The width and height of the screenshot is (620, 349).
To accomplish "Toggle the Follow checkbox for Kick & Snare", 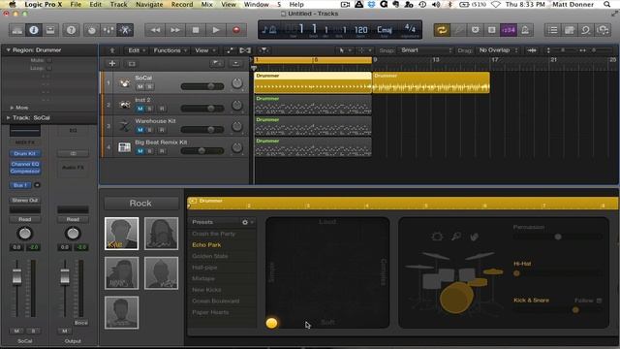I will click(x=599, y=301).
